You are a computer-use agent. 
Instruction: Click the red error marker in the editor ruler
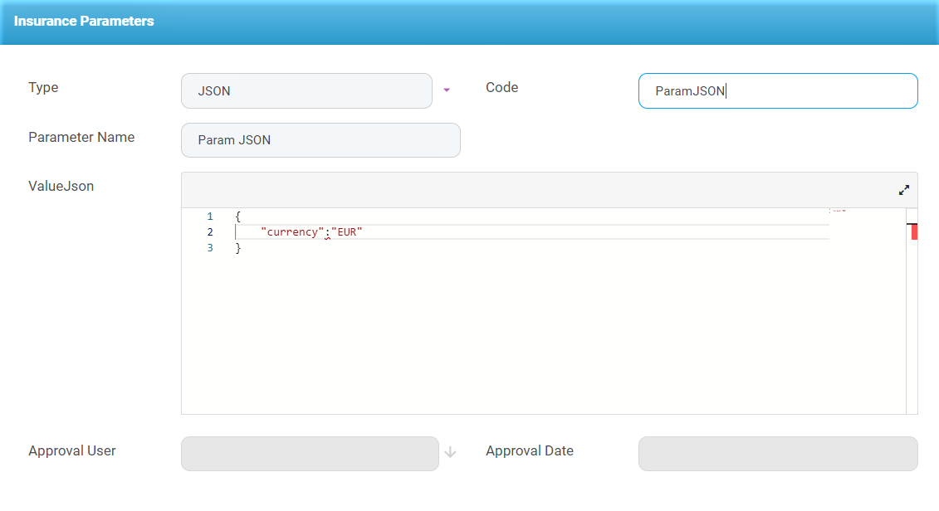click(914, 232)
